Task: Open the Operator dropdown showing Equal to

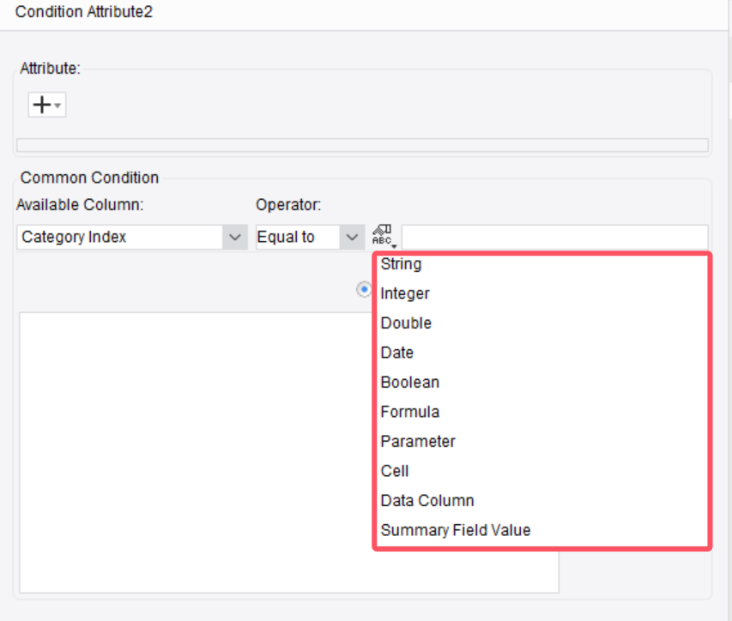Action: click(310, 237)
